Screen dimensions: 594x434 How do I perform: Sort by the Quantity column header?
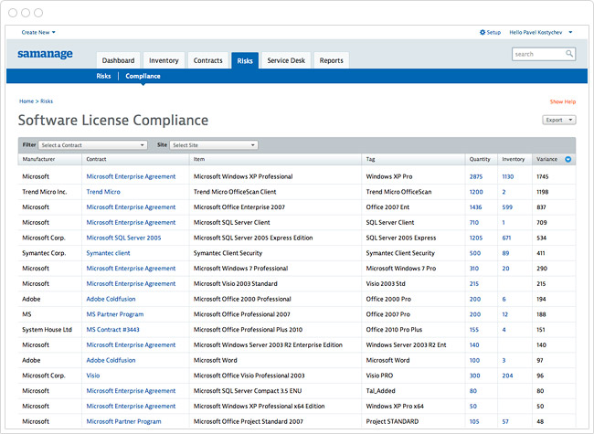480,159
